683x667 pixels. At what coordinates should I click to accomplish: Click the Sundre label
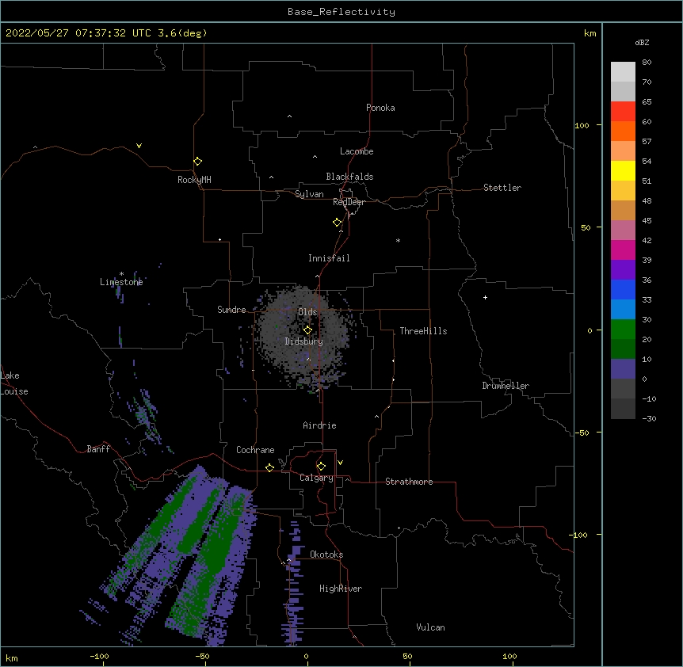(x=231, y=310)
